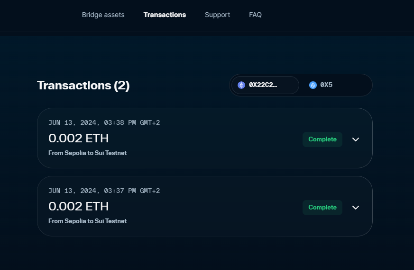
Task: Expand the 03:37 PM transaction chevron
Action: (356, 208)
